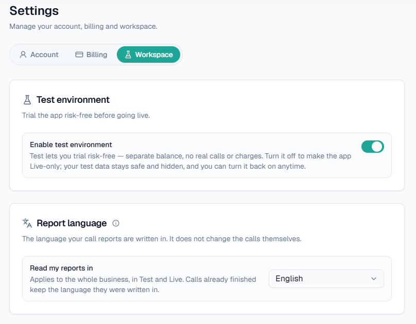The width and height of the screenshot is (416, 324).
Task: Click the credit card icon on Billing tab
Action: pos(79,55)
